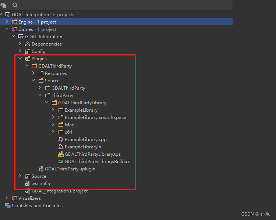Click the locate-file icon beside search
The width and height of the screenshot is (276, 220).
[3, 5]
